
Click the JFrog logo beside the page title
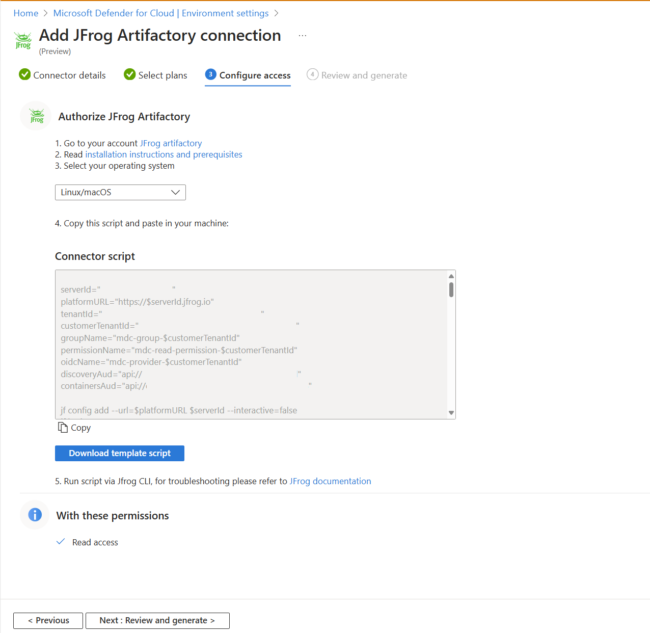tap(23, 41)
